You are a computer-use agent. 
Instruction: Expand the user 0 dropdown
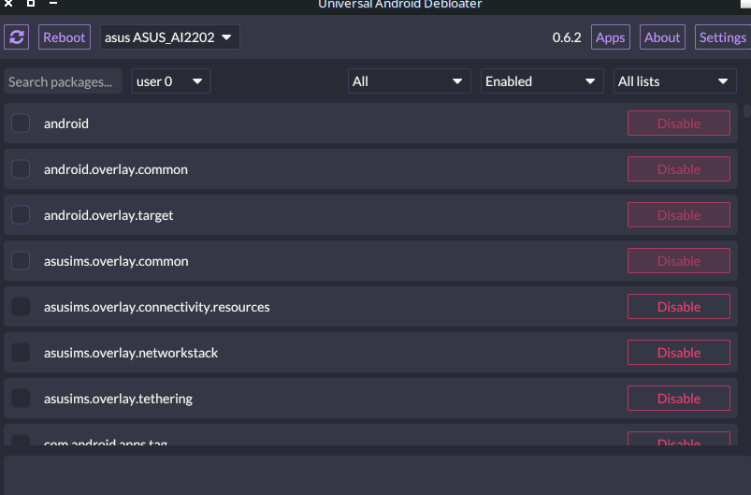click(171, 81)
